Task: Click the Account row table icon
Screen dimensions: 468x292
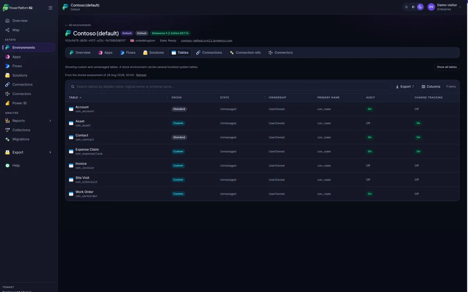Action: pos(71,109)
